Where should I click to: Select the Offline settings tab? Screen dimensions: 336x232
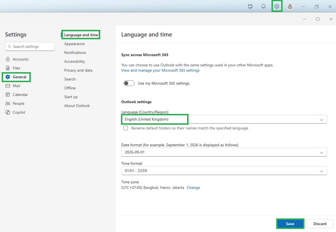point(70,88)
